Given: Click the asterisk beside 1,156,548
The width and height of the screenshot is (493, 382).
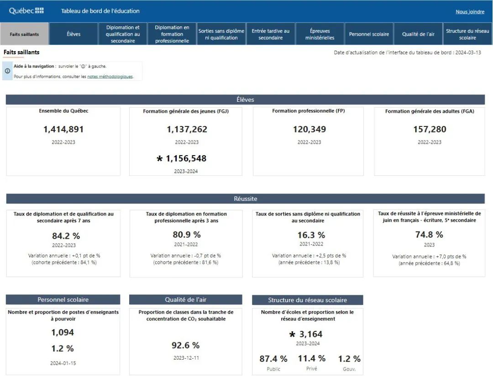Looking at the screenshot, I should (x=159, y=159).
